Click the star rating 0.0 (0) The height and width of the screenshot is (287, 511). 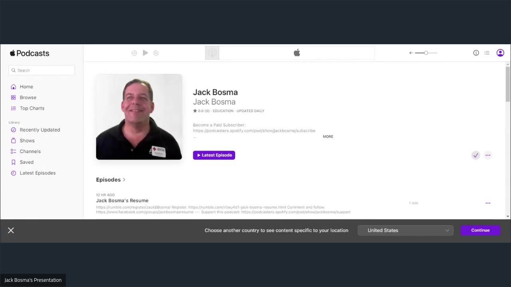click(x=201, y=111)
